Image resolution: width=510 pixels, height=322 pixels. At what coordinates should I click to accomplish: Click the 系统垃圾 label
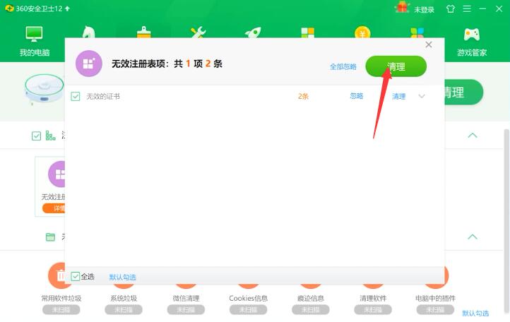(x=124, y=298)
